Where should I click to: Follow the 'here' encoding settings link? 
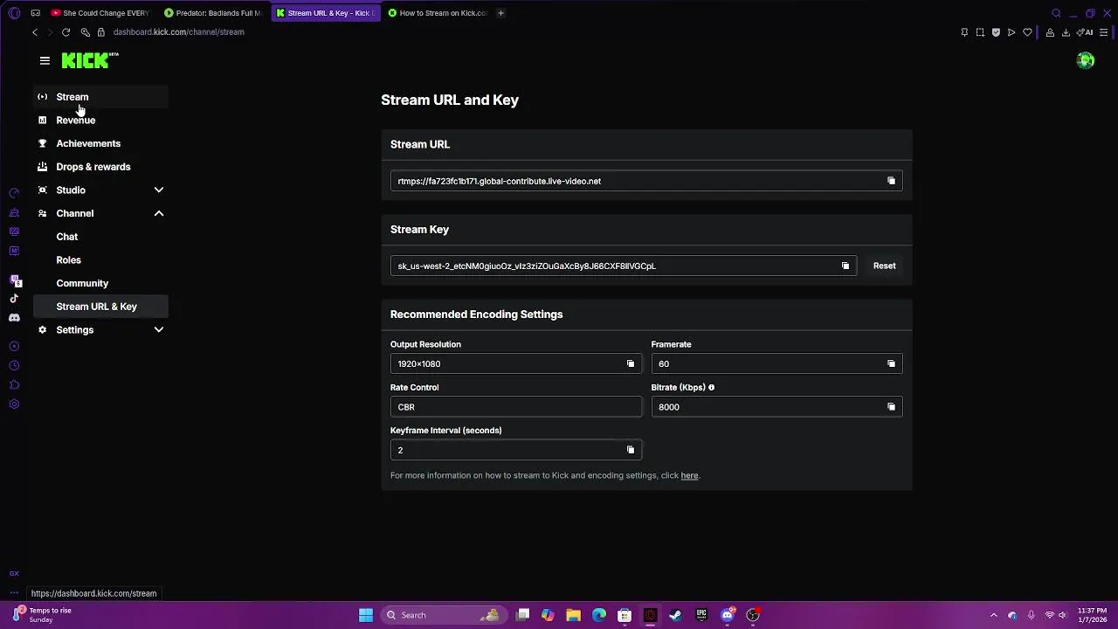pyautogui.click(x=689, y=475)
